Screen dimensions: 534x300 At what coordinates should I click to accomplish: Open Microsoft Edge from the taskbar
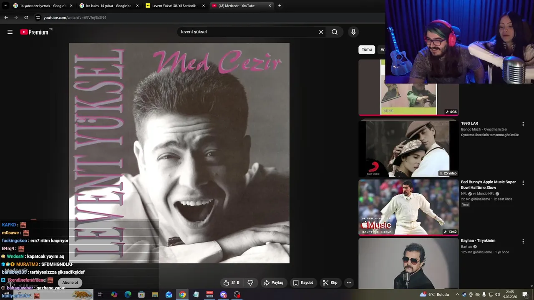coord(128,295)
